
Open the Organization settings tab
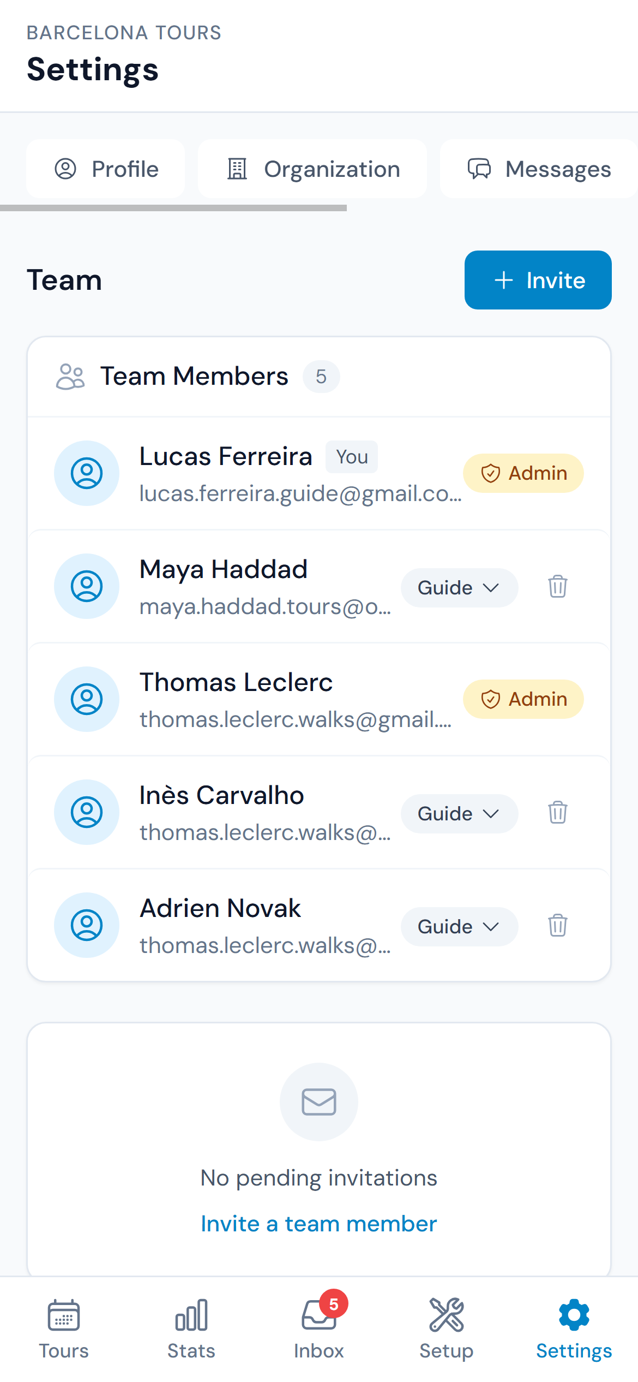pos(312,169)
